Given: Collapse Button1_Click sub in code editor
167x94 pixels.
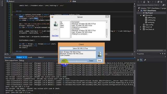Looking at the screenshot, I should pyautogui.click(x=12, y=15).
